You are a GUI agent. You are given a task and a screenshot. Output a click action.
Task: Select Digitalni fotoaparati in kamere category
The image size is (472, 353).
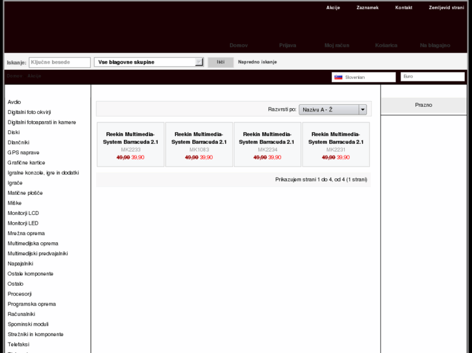pos(42,122)
